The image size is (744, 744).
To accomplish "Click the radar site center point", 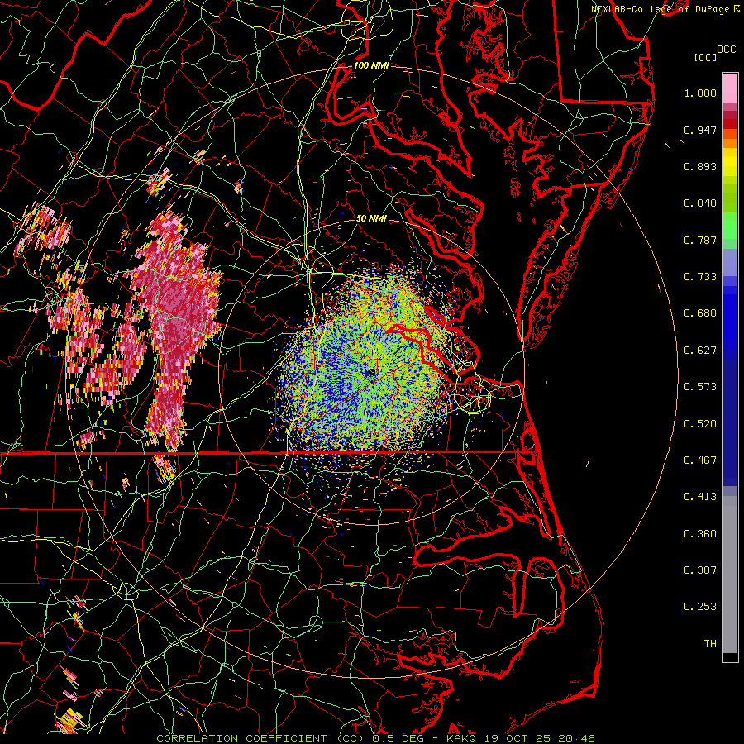I will point(371,373).
